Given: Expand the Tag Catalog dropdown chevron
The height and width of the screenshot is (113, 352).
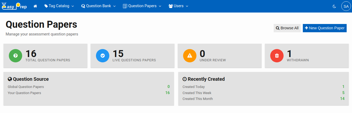Looking at the screenshot, I should pyautogui.click(x=72, y=6).
